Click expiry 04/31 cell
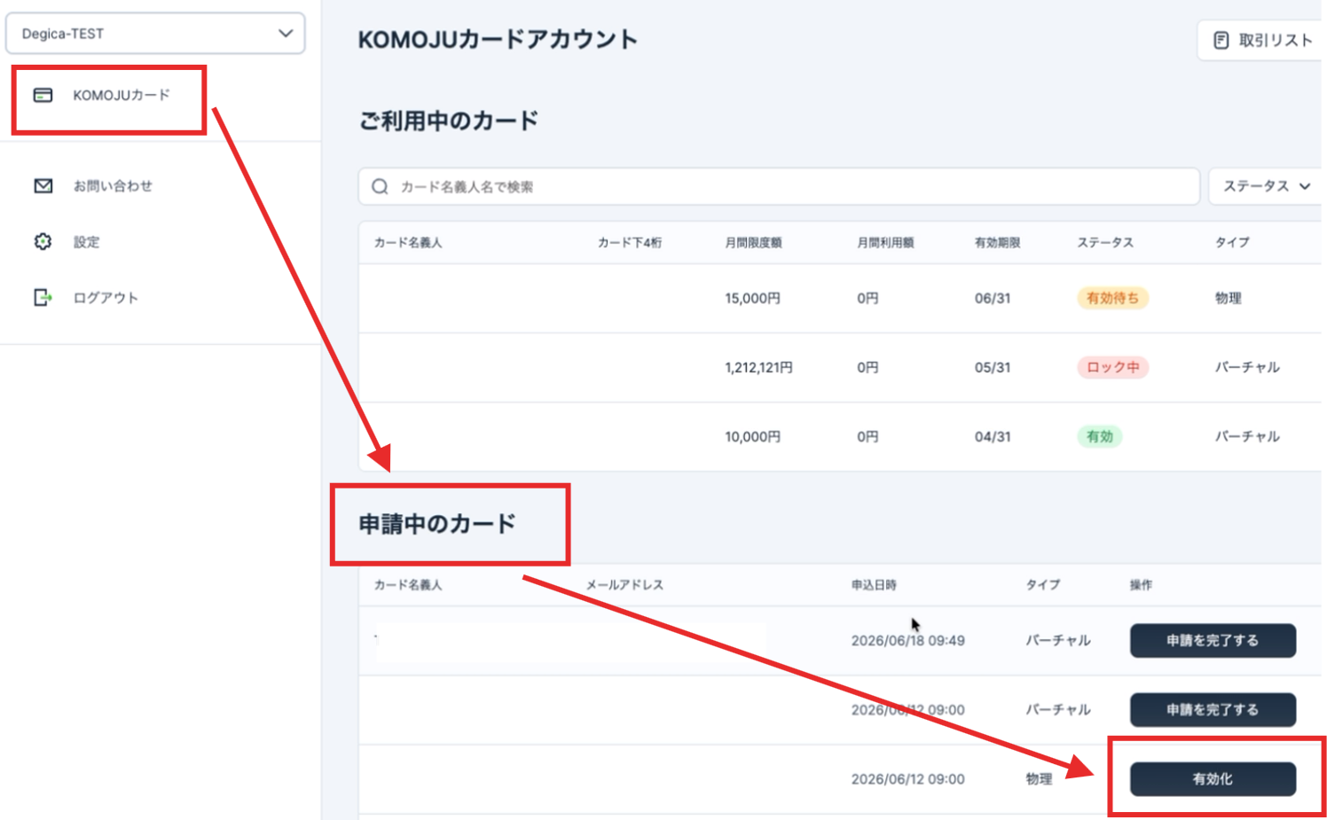Viewport: 1327px width, 820px height. click(993, 436)
